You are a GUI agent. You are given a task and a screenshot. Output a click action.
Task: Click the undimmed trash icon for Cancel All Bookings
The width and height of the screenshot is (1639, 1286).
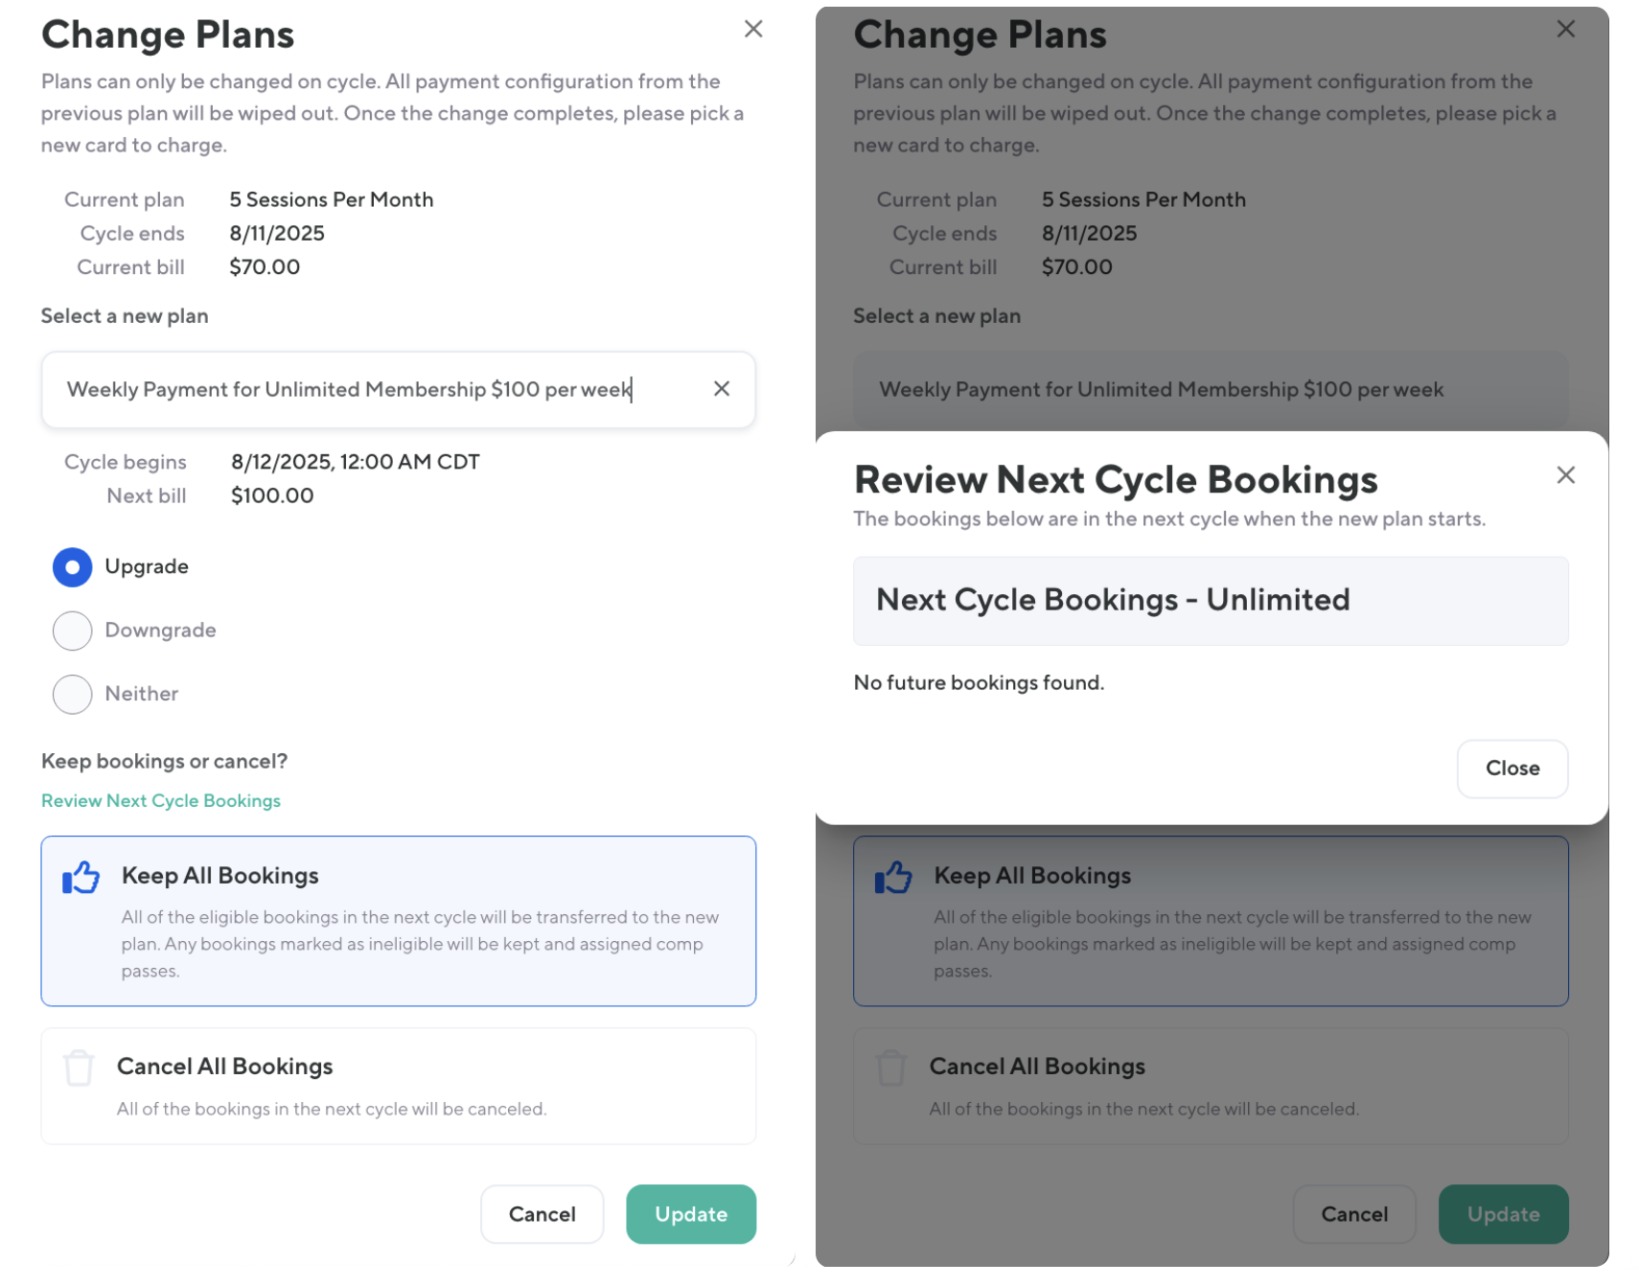tap(79, 1068)
